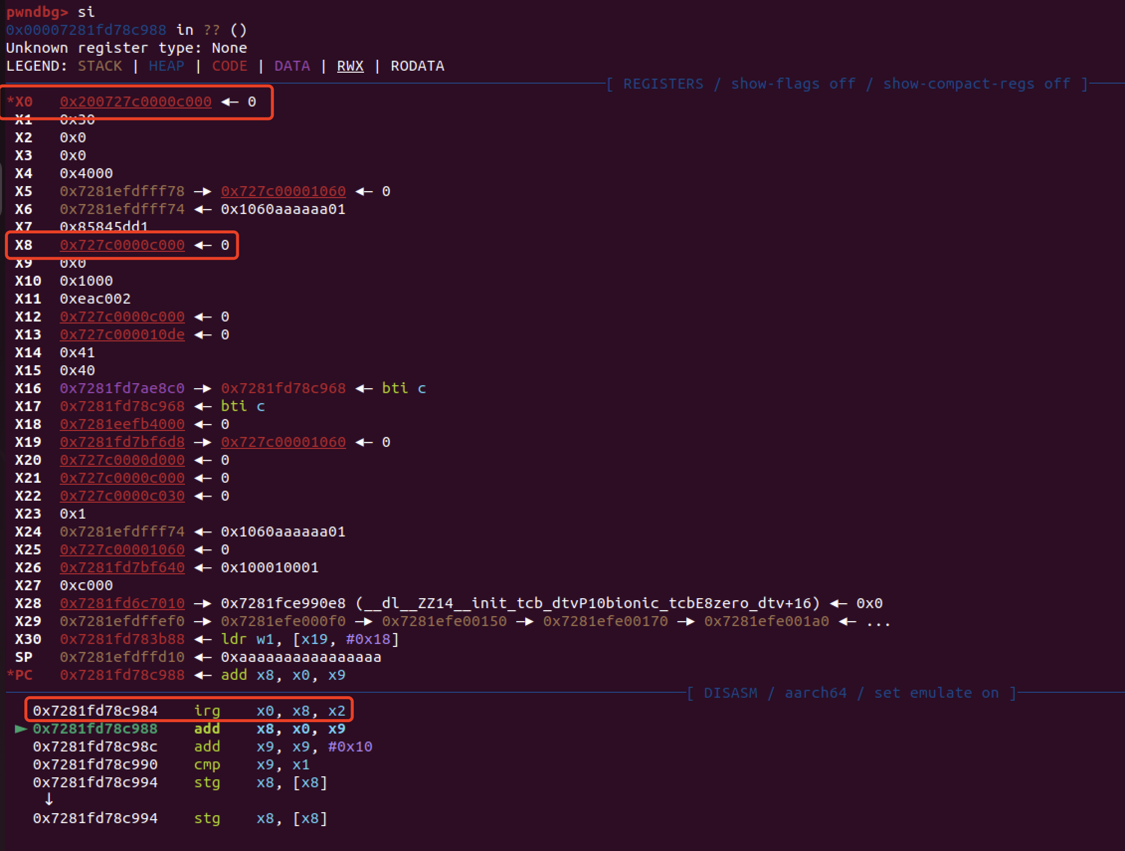Click the green current-instruction arrow in the disassembly
The width and height of the screenshot is (1125, 851).
(21, 729)
